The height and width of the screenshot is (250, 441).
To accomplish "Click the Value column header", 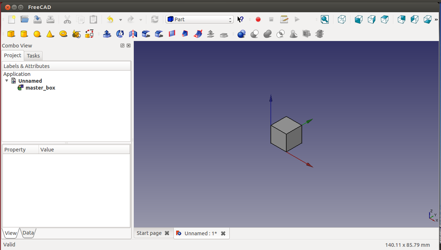I will tap(47, 150).
